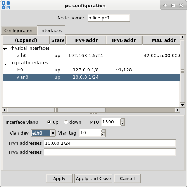Click the 127.0.0.1/8 address cell
Image resolution: width=187 pixels, height=187 pixels.
click(86, 70)
